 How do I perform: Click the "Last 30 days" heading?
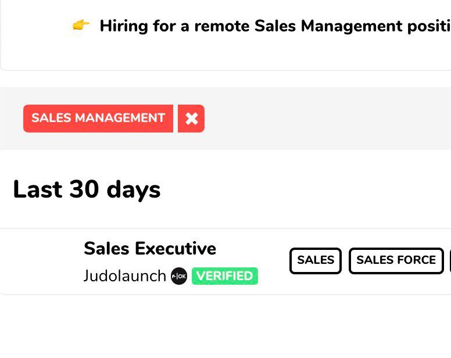click(x=87, y=189)
